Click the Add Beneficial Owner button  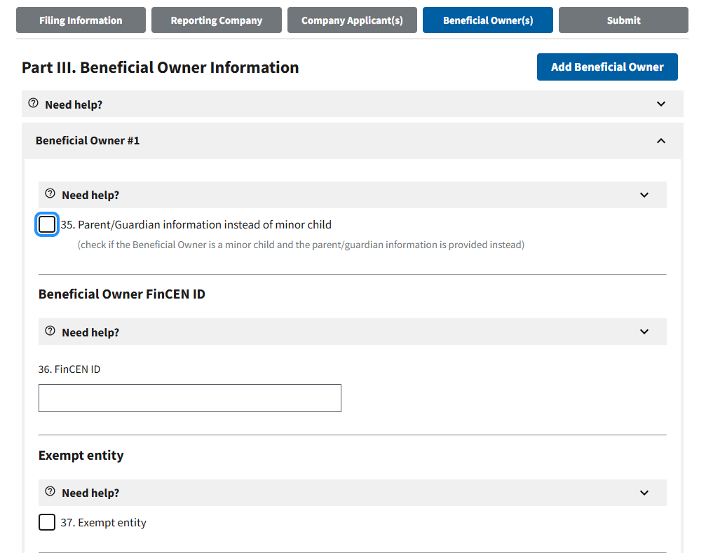coord(607,67)
